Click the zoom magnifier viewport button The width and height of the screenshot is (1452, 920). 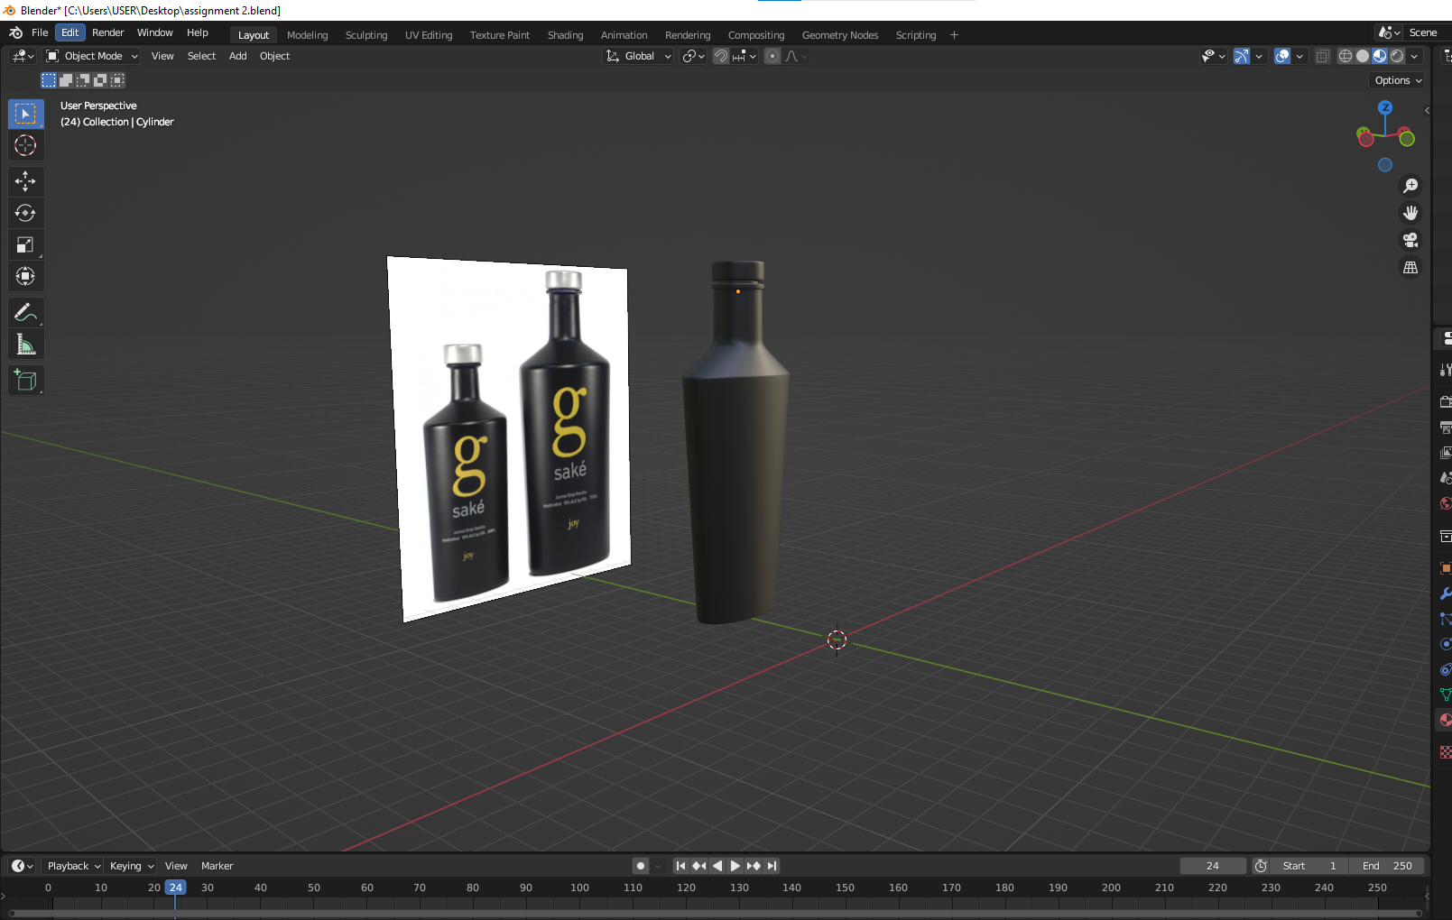pos(1410,186)
